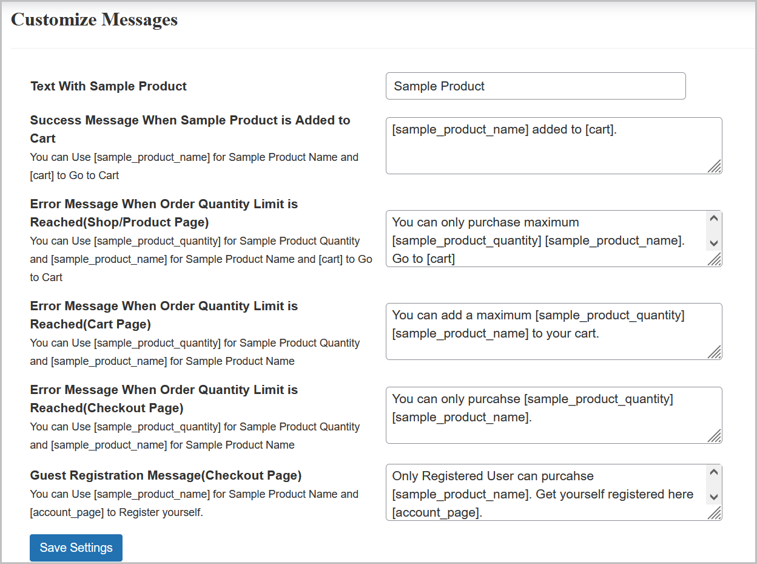Click inside the Text With Sample Product field
The width and height of the screenshot is (757, 564).
pyautogui.click(x=534, y=86)
